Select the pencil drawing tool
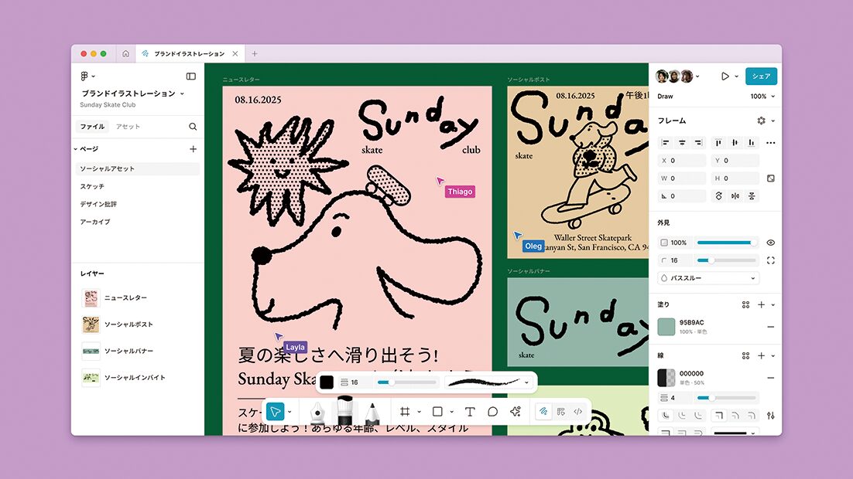The height and width of the screenshot is (479, 853). pyautogui.click(x=372, y=413)
